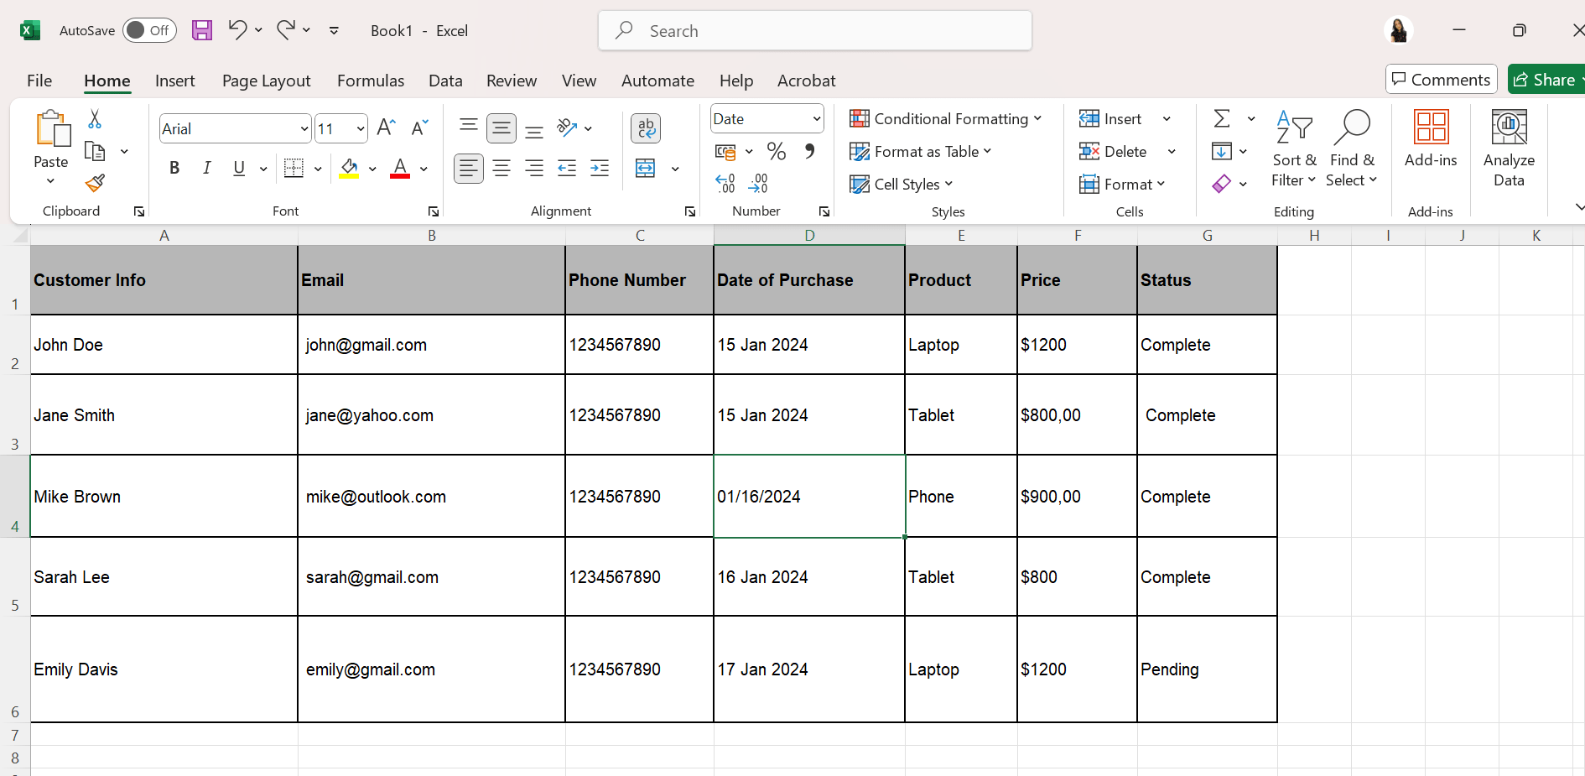Toggle Italic formatting
This screenshot has width=1585, height=776.
pos(206,169)
